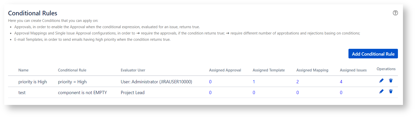Viewport: 415px width, 117px height.
Task: Click the Evaluator User column header
Action: pos(133,70)
